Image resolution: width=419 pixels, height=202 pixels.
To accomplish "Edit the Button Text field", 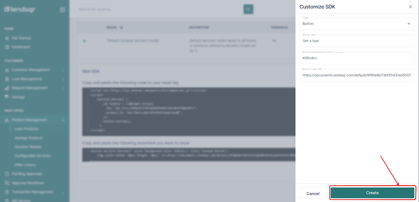I will coord(357,41).
